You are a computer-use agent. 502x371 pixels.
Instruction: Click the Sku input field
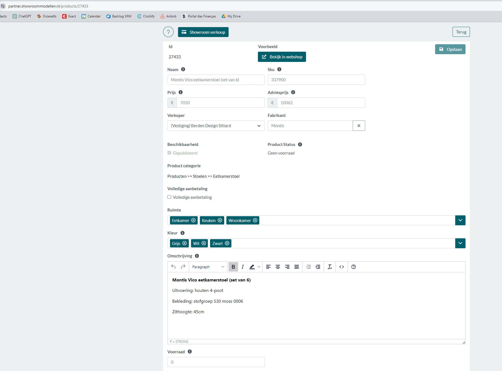[x=316, y=80]
